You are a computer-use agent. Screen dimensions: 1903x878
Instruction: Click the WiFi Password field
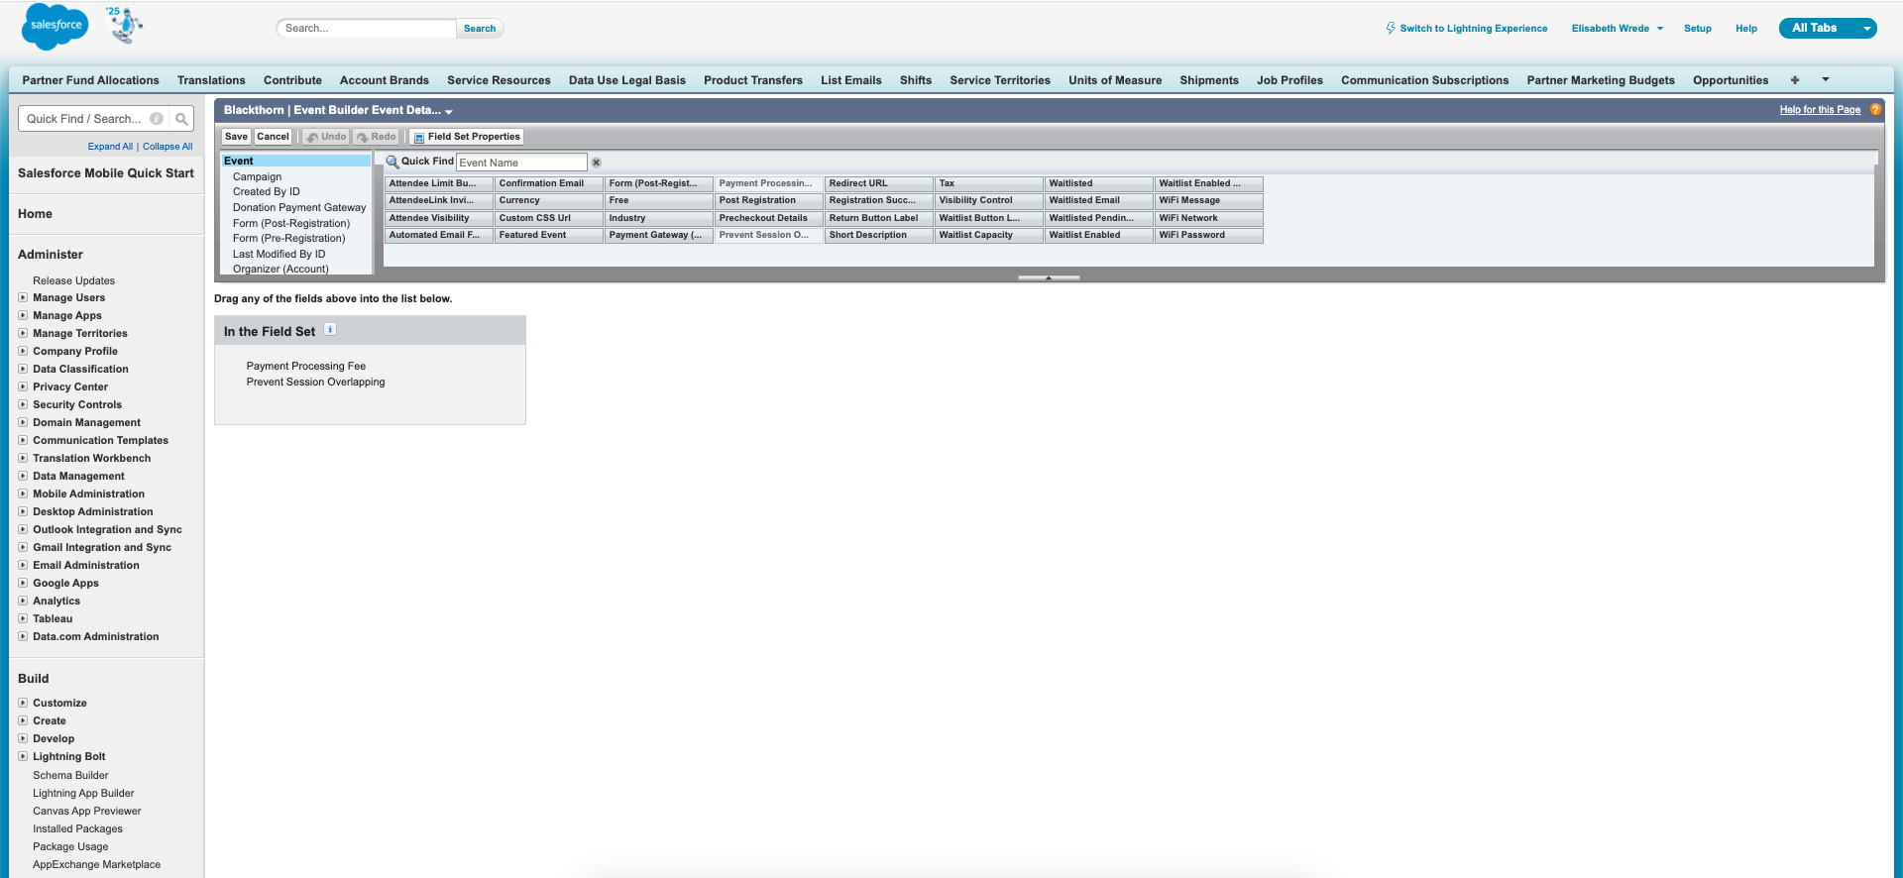pyautogui.click(x=1208, y=235)
